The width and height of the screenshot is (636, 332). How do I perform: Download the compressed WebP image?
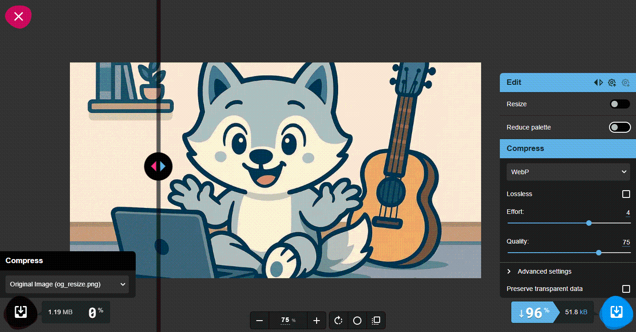pyautogui.click(x=616, y=312)
